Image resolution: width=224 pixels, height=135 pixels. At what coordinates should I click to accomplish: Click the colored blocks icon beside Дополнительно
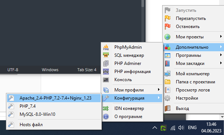(167, 47)
